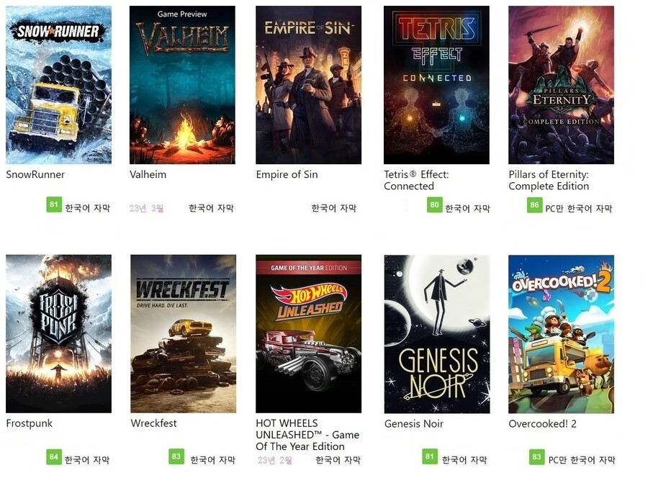Click the 86 score badge for Pillars of Eternity

tap(534, 205)
